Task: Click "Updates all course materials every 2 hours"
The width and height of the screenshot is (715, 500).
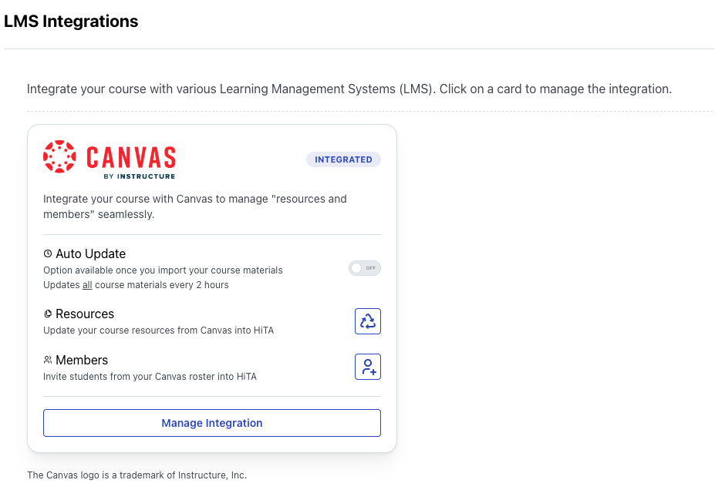Action: [x=136, y=285]
